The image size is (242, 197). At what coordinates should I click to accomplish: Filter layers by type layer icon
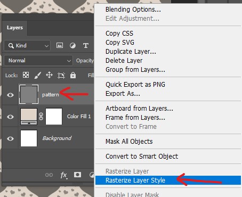point(86,46)
